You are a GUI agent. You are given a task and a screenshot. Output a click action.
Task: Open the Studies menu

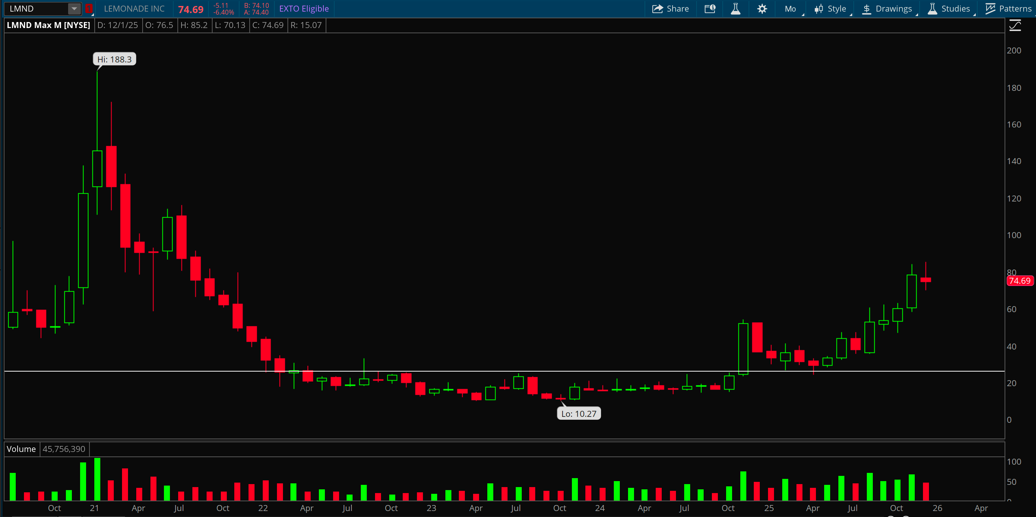[955, 9]
